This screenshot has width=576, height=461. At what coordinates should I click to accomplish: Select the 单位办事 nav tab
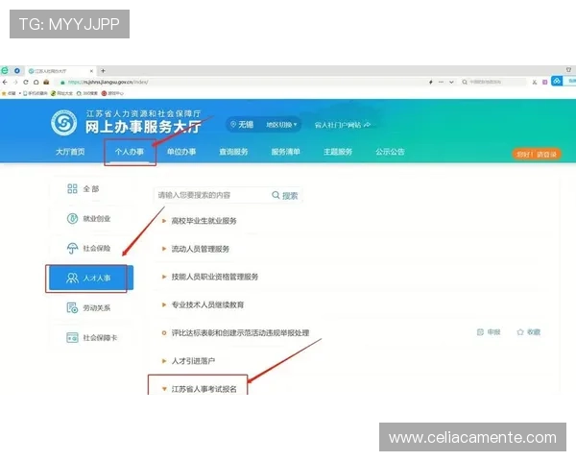coord(181,152)
